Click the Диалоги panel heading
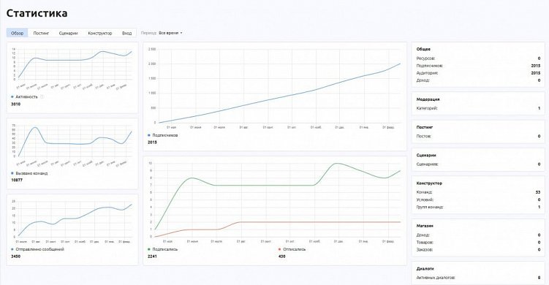The width and height of the screenshot is (549, 285). tap(425, 268)
